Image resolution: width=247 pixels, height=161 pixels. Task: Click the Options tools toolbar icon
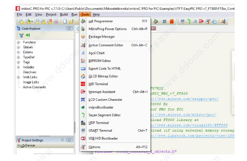click(208, 21)
